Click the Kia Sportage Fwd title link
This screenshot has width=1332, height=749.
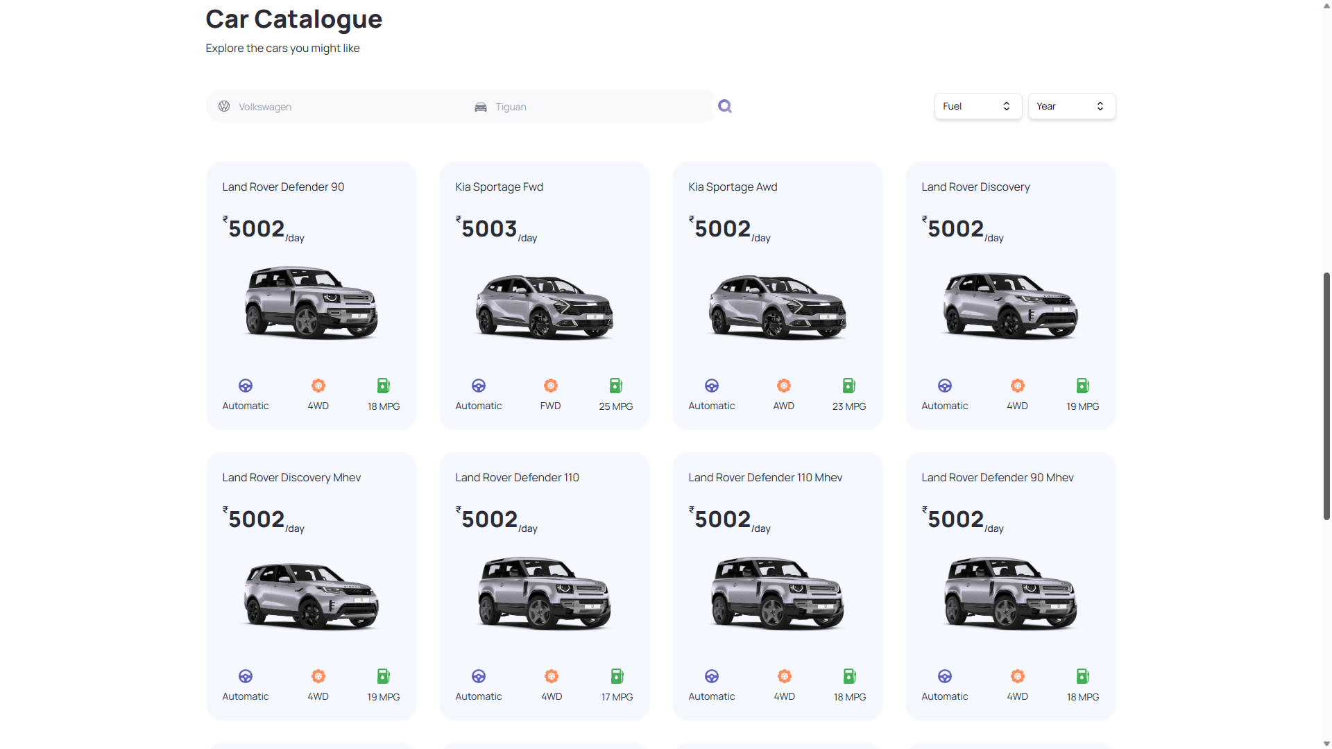click(x=499, y=187)
